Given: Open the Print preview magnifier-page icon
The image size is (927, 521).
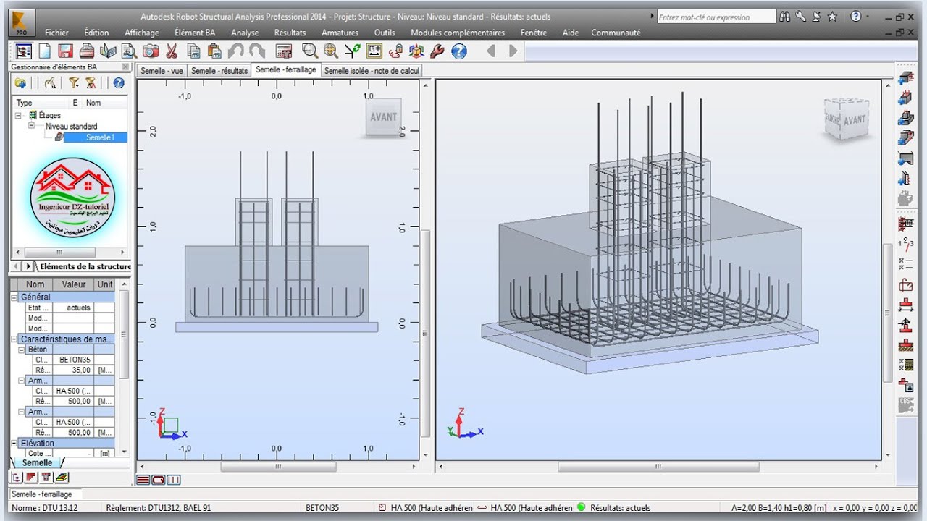Looking at the screenshot, I should tap(129, 51).
